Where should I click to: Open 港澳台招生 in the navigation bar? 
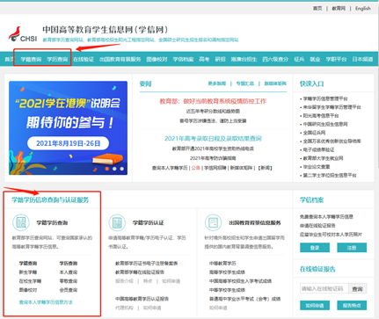click(244, 59)
